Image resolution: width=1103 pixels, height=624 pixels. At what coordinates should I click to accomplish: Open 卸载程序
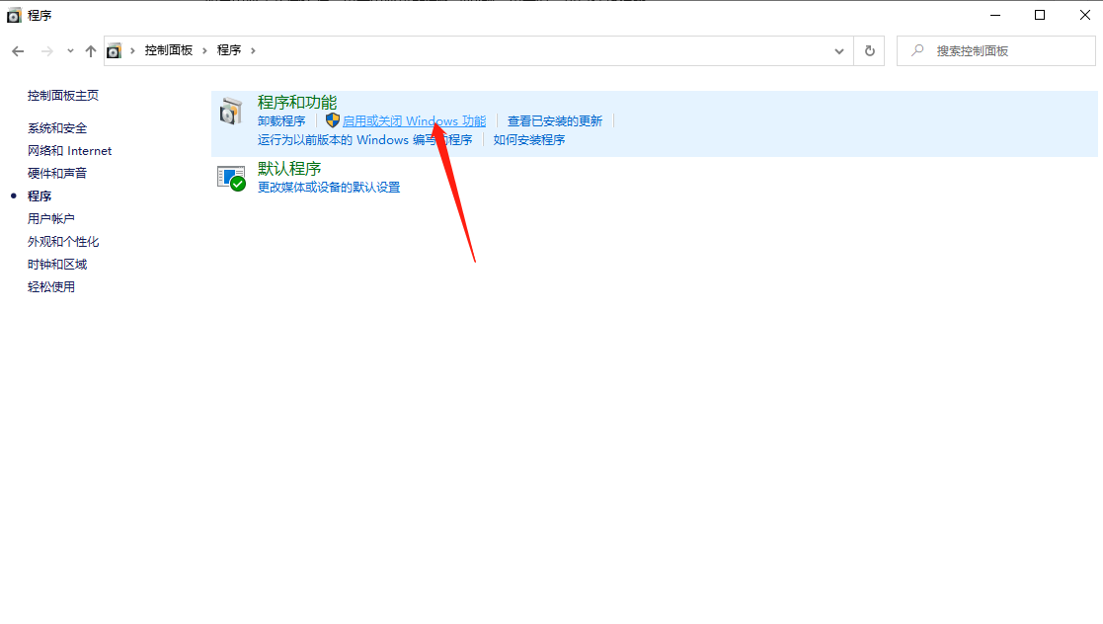pos(280,119)
